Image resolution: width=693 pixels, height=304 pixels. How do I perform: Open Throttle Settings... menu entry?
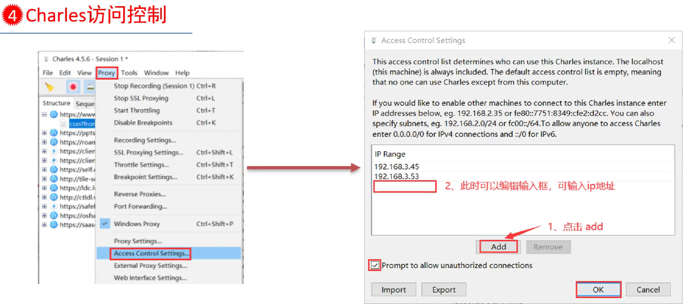[169, 165]
